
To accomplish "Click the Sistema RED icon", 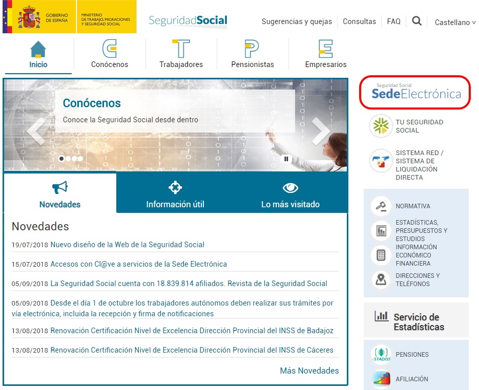I will click(x=381, y=161).
